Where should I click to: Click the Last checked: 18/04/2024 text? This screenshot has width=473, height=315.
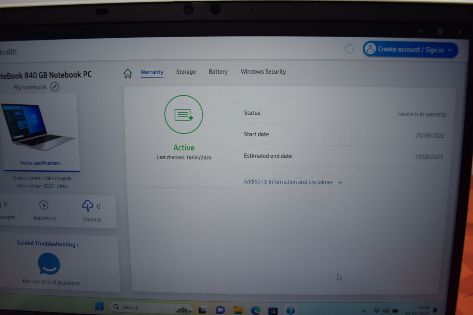pyautogui.click(x=184, y=157)
